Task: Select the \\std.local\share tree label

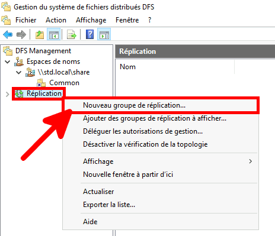Action: 63,72
